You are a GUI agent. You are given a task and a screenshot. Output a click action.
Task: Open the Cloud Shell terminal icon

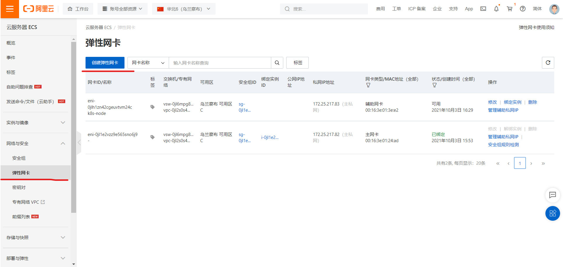click(x=483, y=9)
